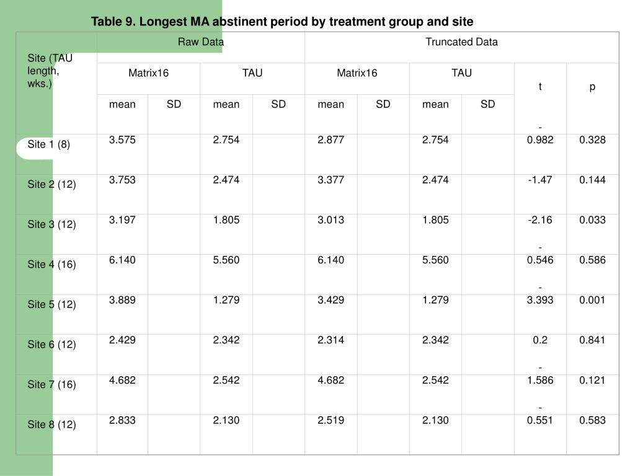The width and height of the screenshot is (635, 476).
Task: Select p value 0.001 for Site 5
Action: tap(592, 300)
